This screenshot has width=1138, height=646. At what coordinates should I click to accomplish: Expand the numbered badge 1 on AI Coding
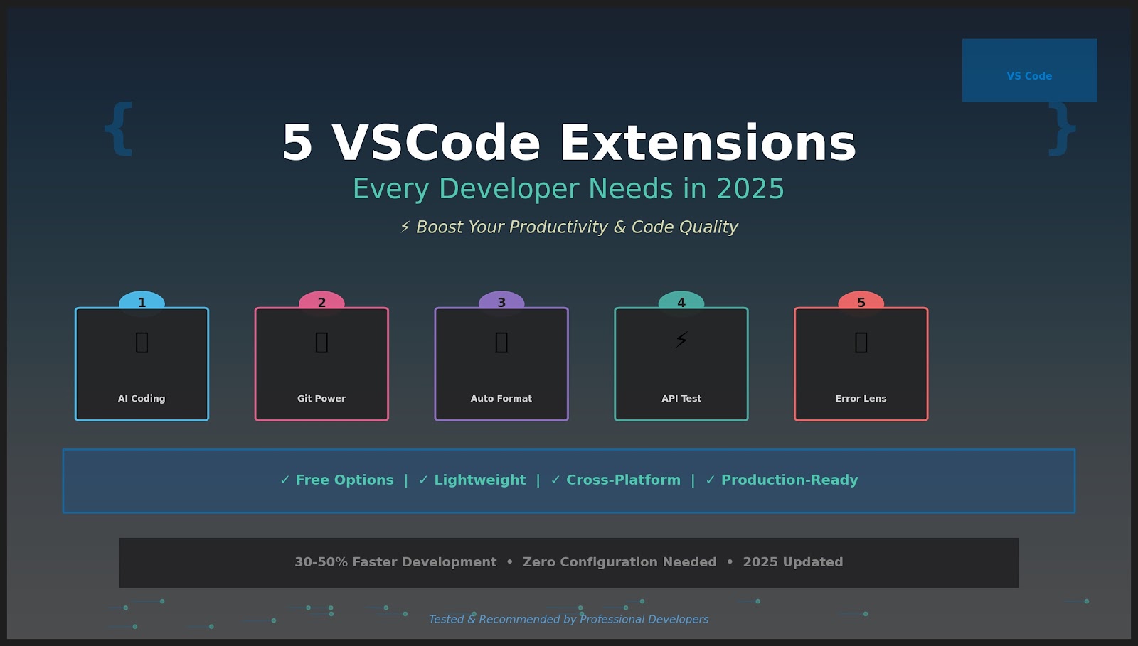[142, 301]
